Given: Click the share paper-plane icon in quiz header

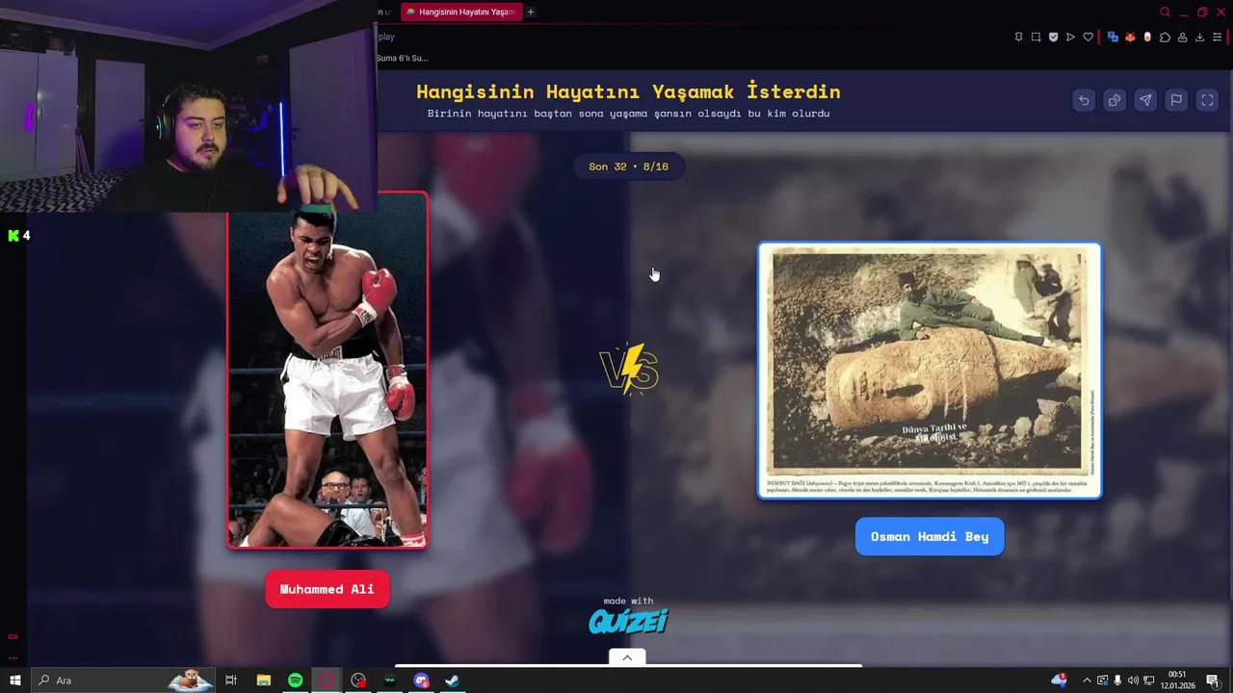Looking at the screenshot, I should pyautogui.click(x=1145, y=100).
